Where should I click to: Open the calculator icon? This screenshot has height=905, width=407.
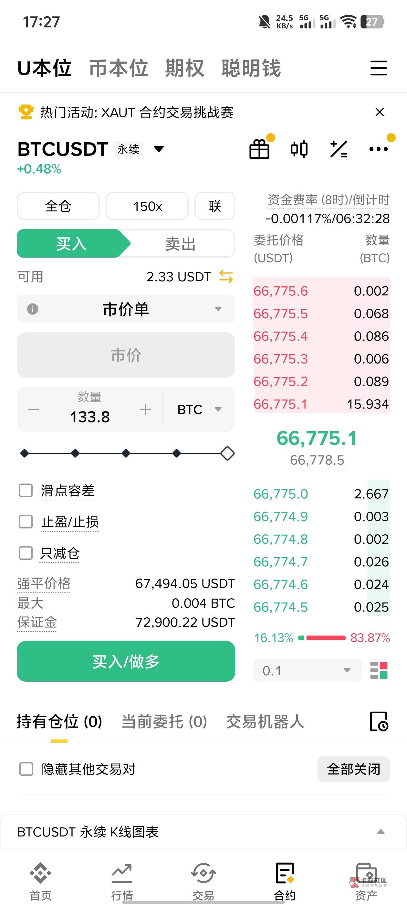(x=339, y=149)
